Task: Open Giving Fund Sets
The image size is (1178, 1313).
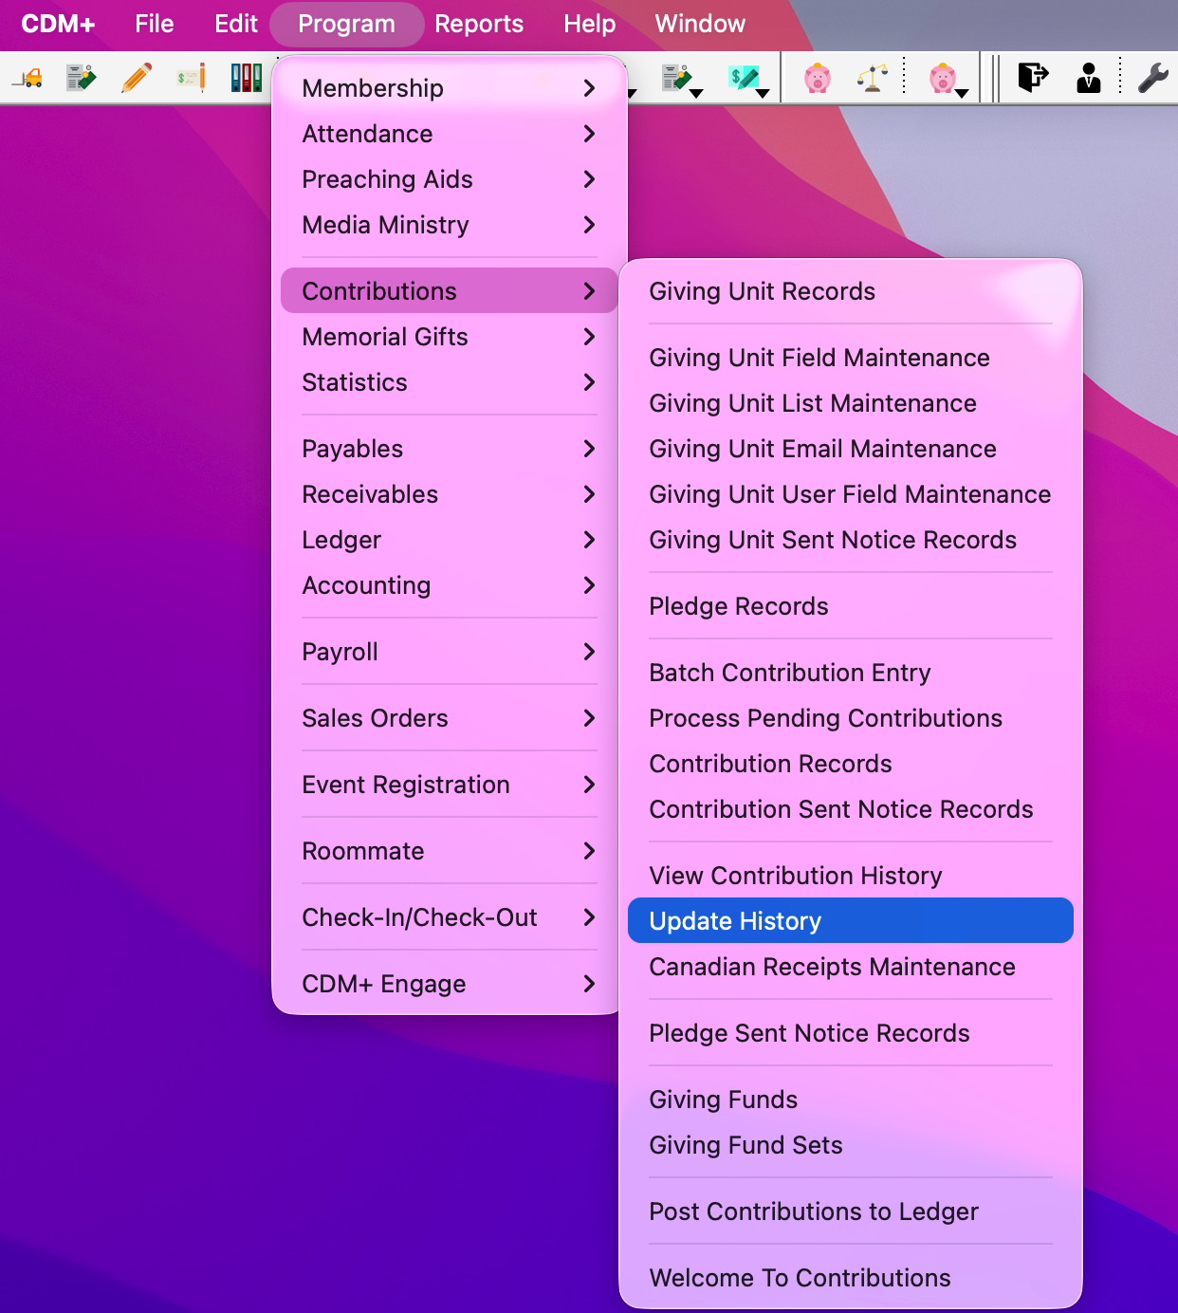Action: [x=851, y=1145]
